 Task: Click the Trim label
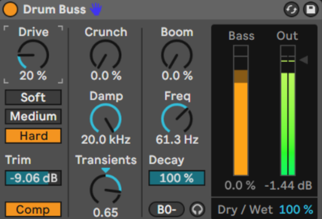(x=18, y=160)
